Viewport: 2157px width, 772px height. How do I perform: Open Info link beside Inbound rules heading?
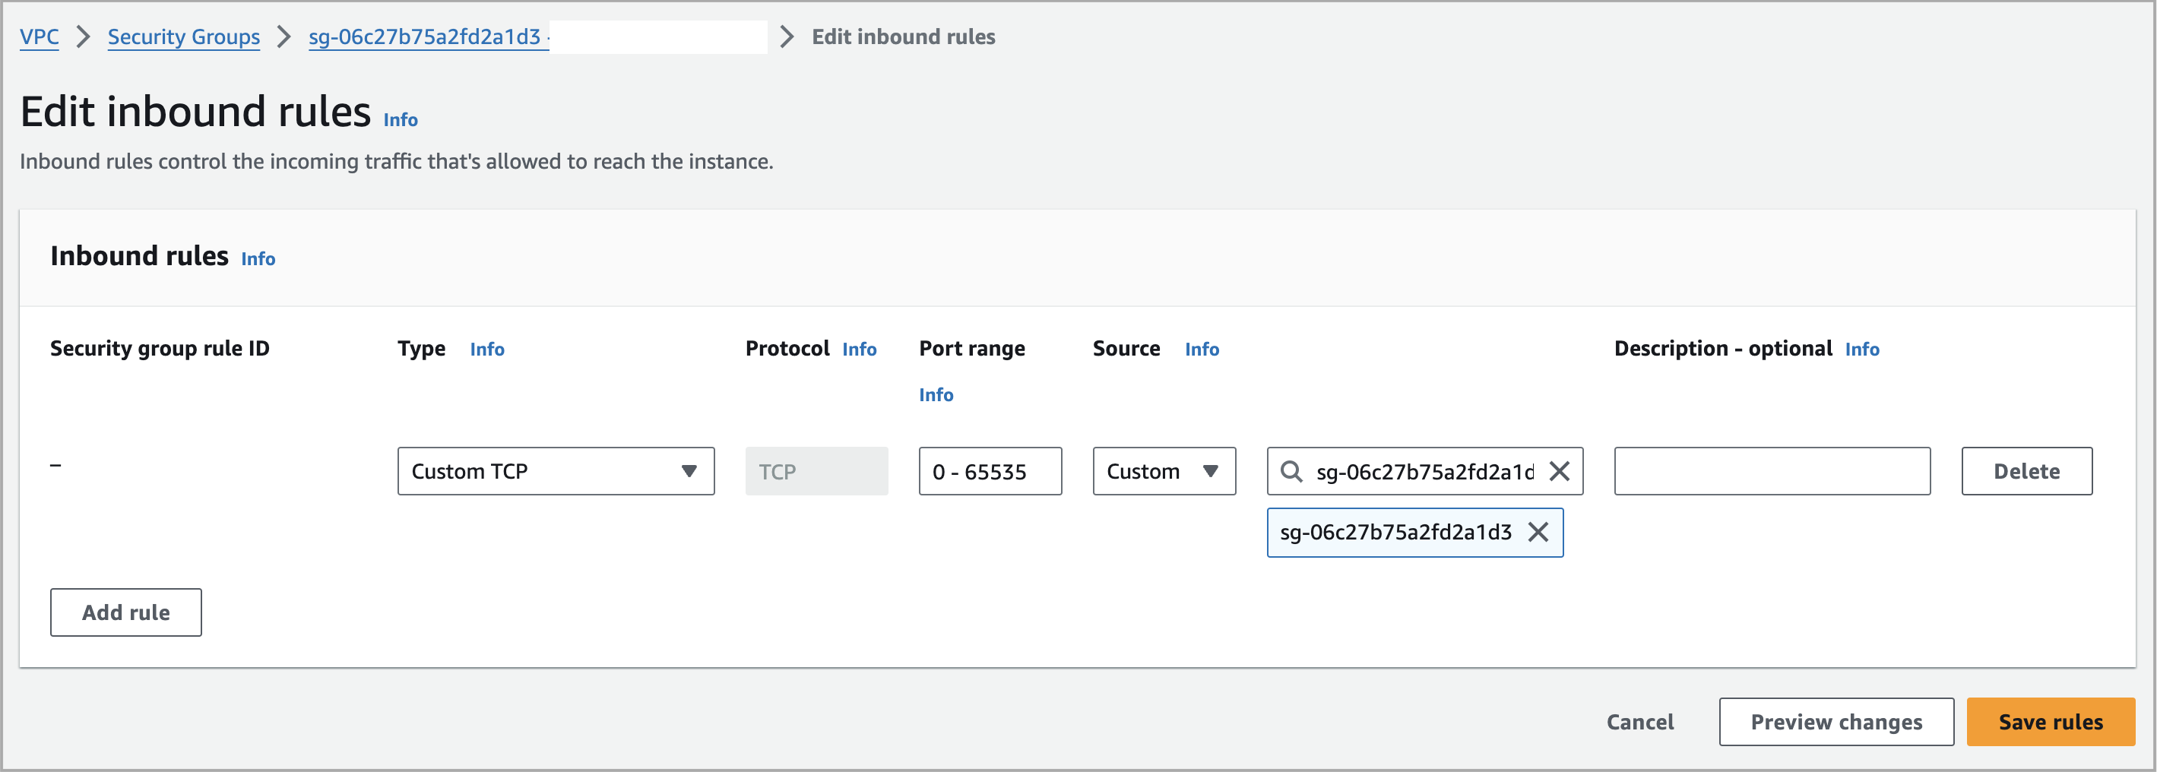258,259
